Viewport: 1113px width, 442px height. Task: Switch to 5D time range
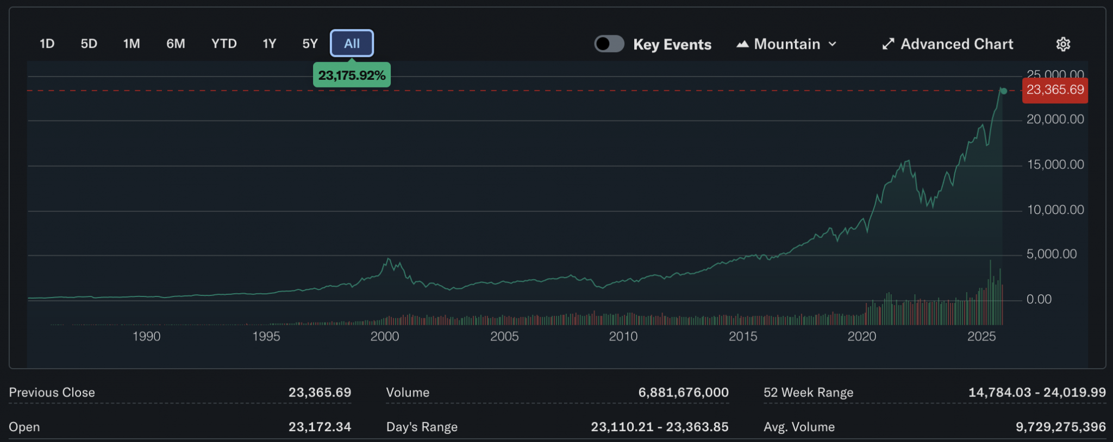click(89, 43)
